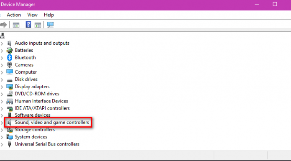The width and height of the screenshot is (291, 161).
Task: Select the System devices label
Action: point(31,137)
